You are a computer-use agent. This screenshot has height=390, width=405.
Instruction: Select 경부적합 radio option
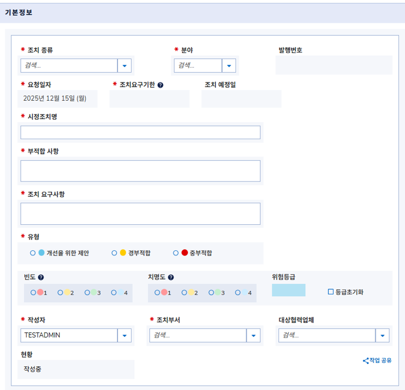[x=114, y=253]
